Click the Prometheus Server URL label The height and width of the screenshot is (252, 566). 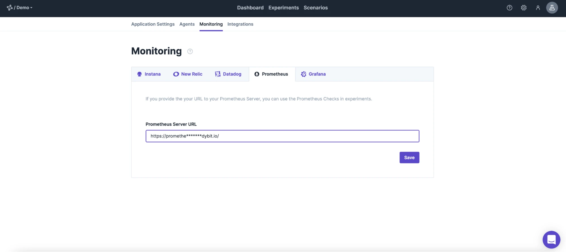click(x=171, y=124)
